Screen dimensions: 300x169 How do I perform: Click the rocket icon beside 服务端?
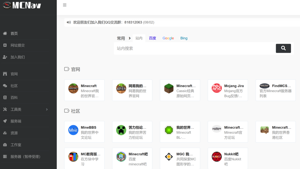coord(5,121)
